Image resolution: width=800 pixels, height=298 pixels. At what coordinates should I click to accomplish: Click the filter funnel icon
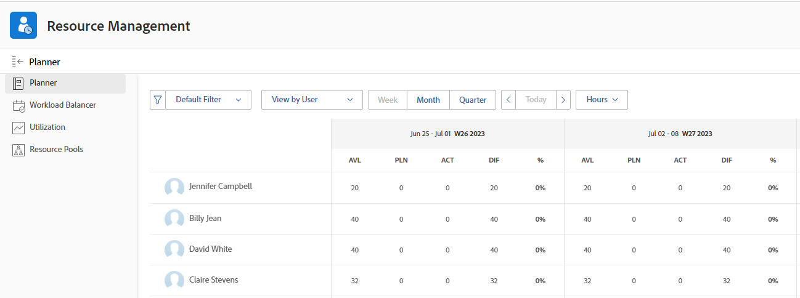tap(158, 100)
